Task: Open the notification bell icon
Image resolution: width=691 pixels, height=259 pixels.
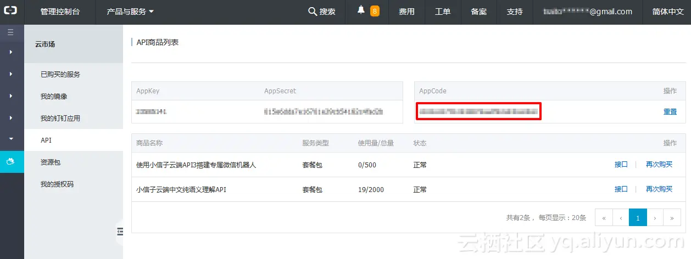Action: [361, 10]
